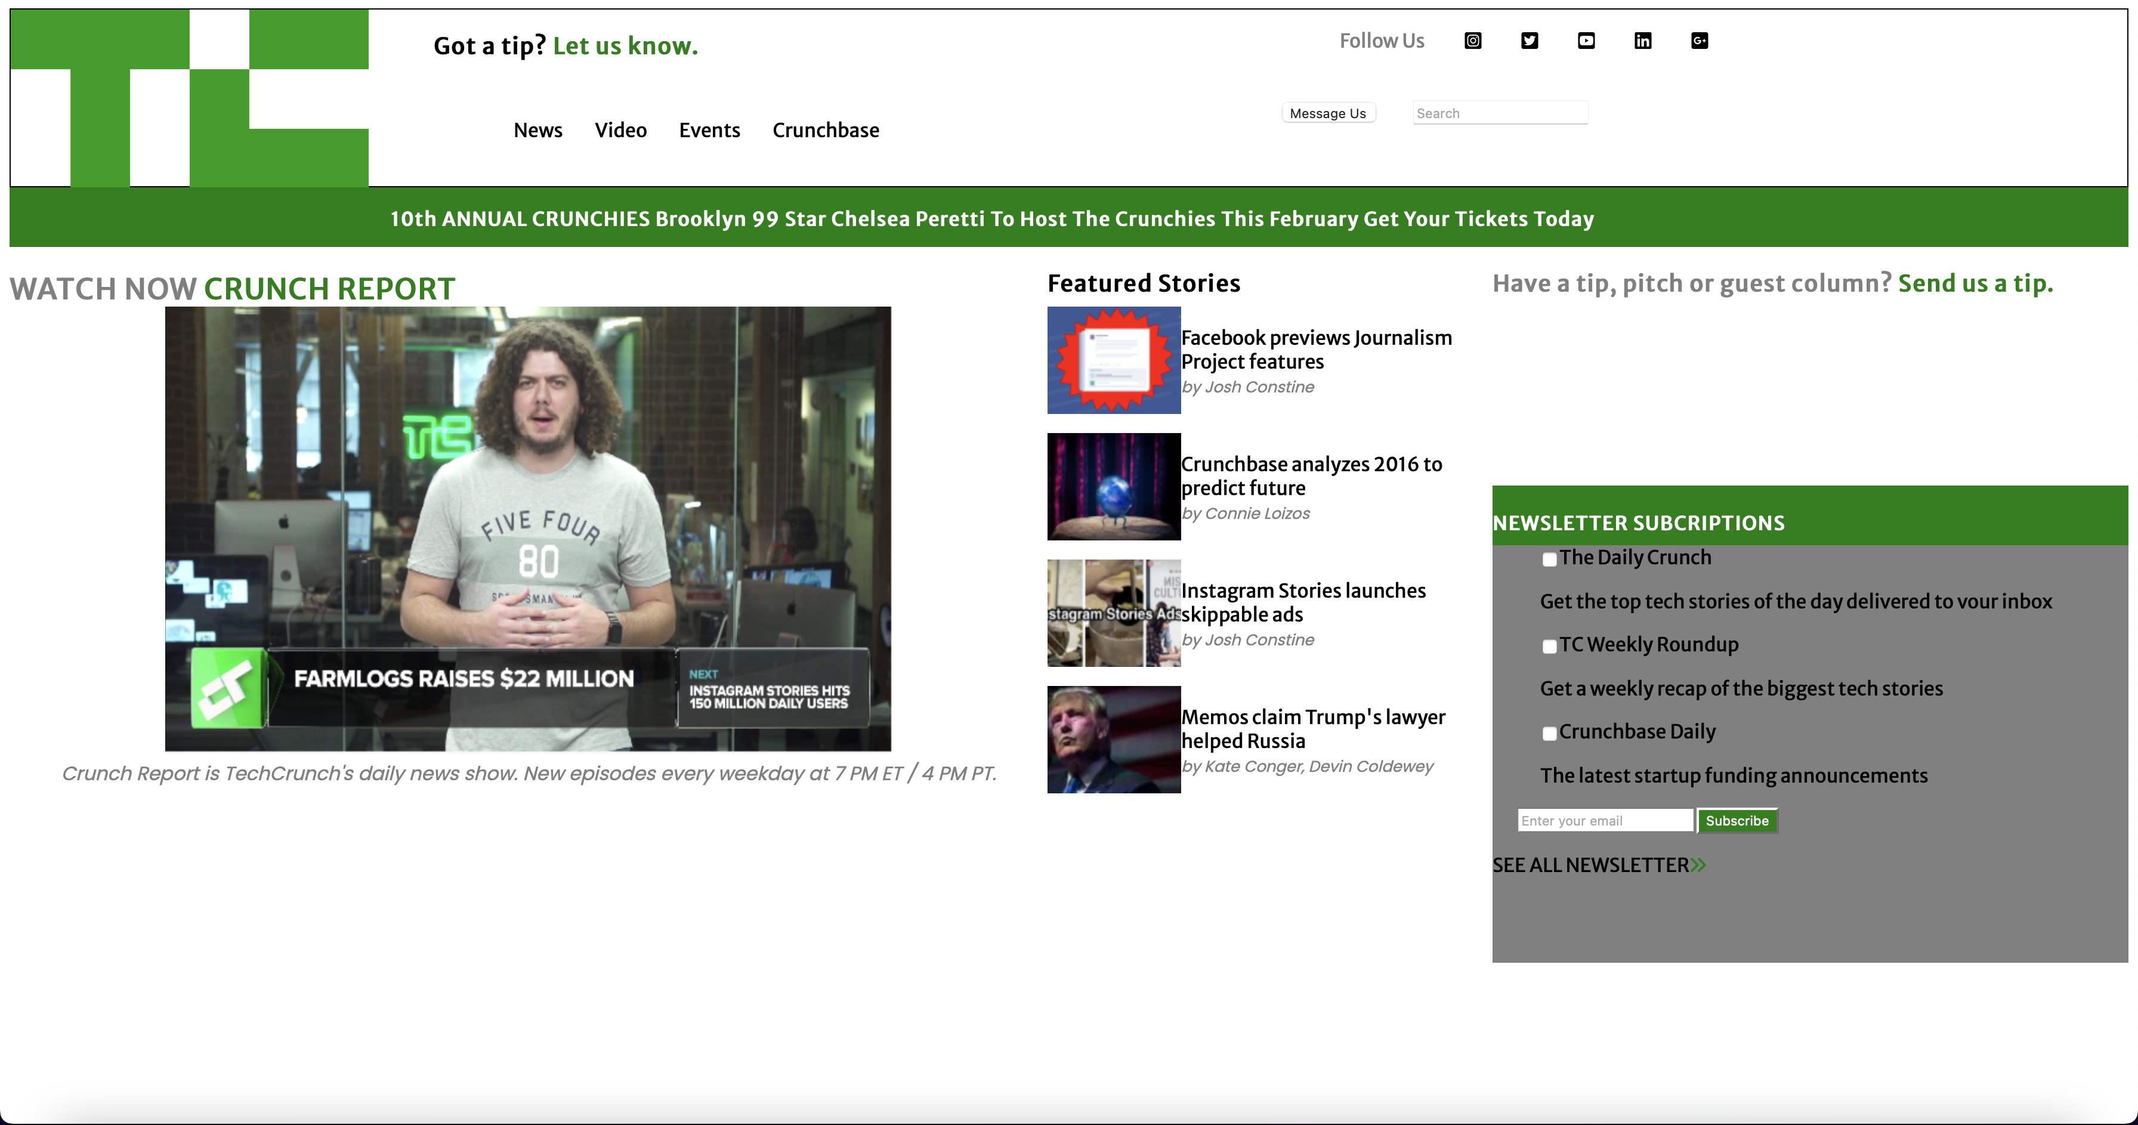Open the Google Plus follow icon
The height and width of the screenshot is (1125, 2138).
pos(1699,41)
